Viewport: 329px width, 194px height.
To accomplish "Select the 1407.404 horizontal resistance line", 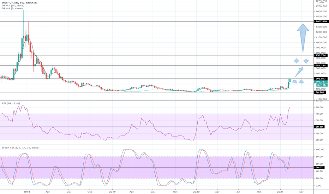I will (157, 22).
